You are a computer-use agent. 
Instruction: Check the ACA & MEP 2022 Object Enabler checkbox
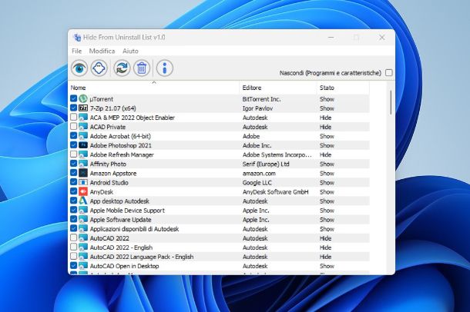coord(73,117)
